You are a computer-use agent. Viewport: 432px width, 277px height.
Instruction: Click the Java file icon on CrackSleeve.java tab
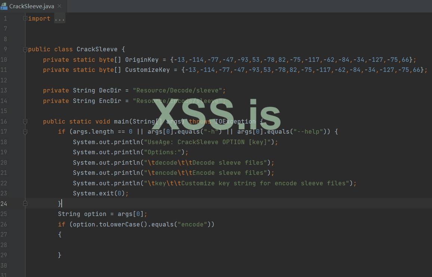click(4, 6)
